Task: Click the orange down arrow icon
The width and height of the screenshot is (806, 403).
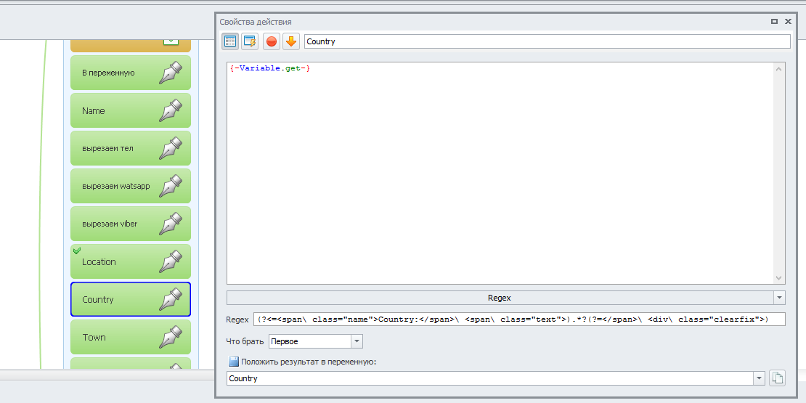Action: (x=291, y=41)
